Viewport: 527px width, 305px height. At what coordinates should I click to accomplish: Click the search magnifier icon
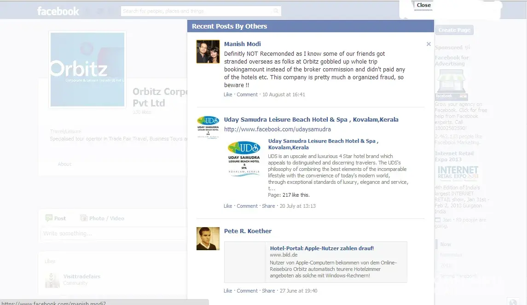click(x=276, y=11)
